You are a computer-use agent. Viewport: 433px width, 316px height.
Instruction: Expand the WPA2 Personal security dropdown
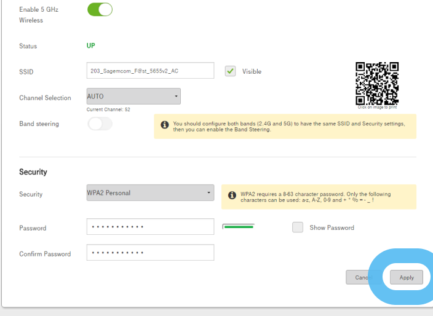[150, 192]
